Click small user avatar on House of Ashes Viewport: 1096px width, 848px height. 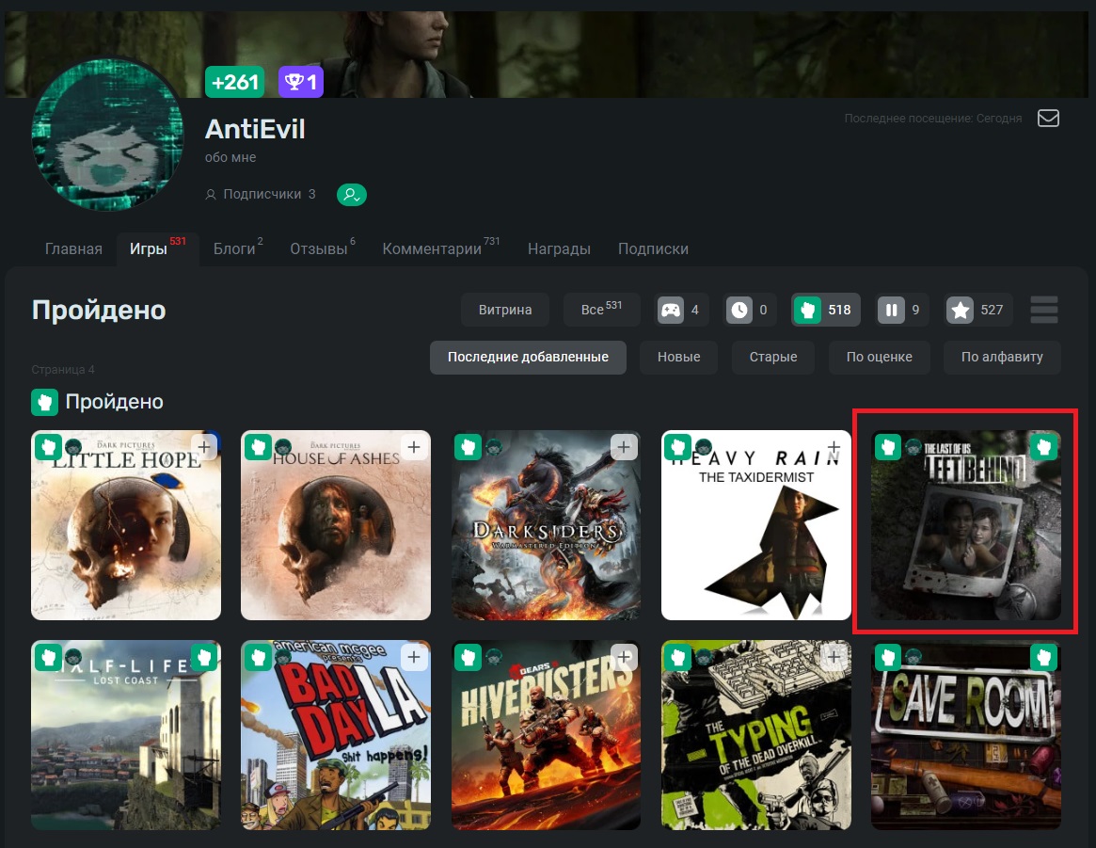(283, 447)
